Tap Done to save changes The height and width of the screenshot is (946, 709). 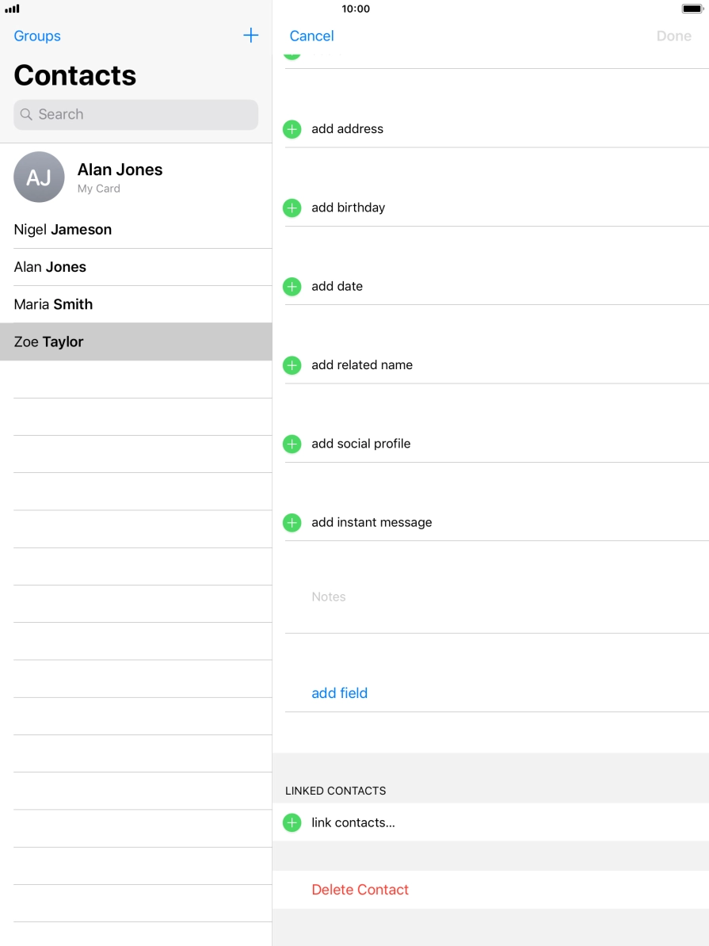(673, 36)
